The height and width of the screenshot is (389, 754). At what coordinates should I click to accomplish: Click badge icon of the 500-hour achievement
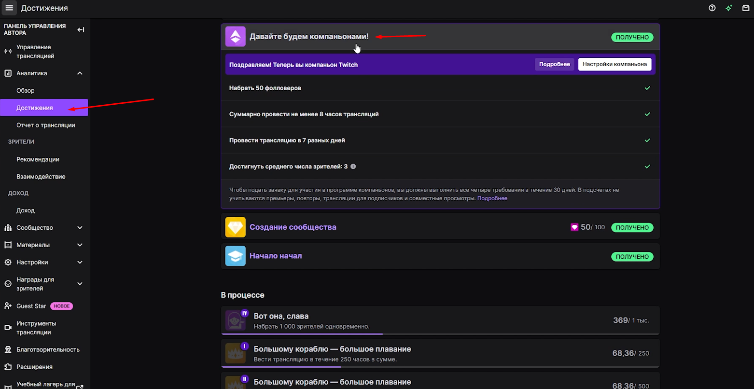[236, 382]
